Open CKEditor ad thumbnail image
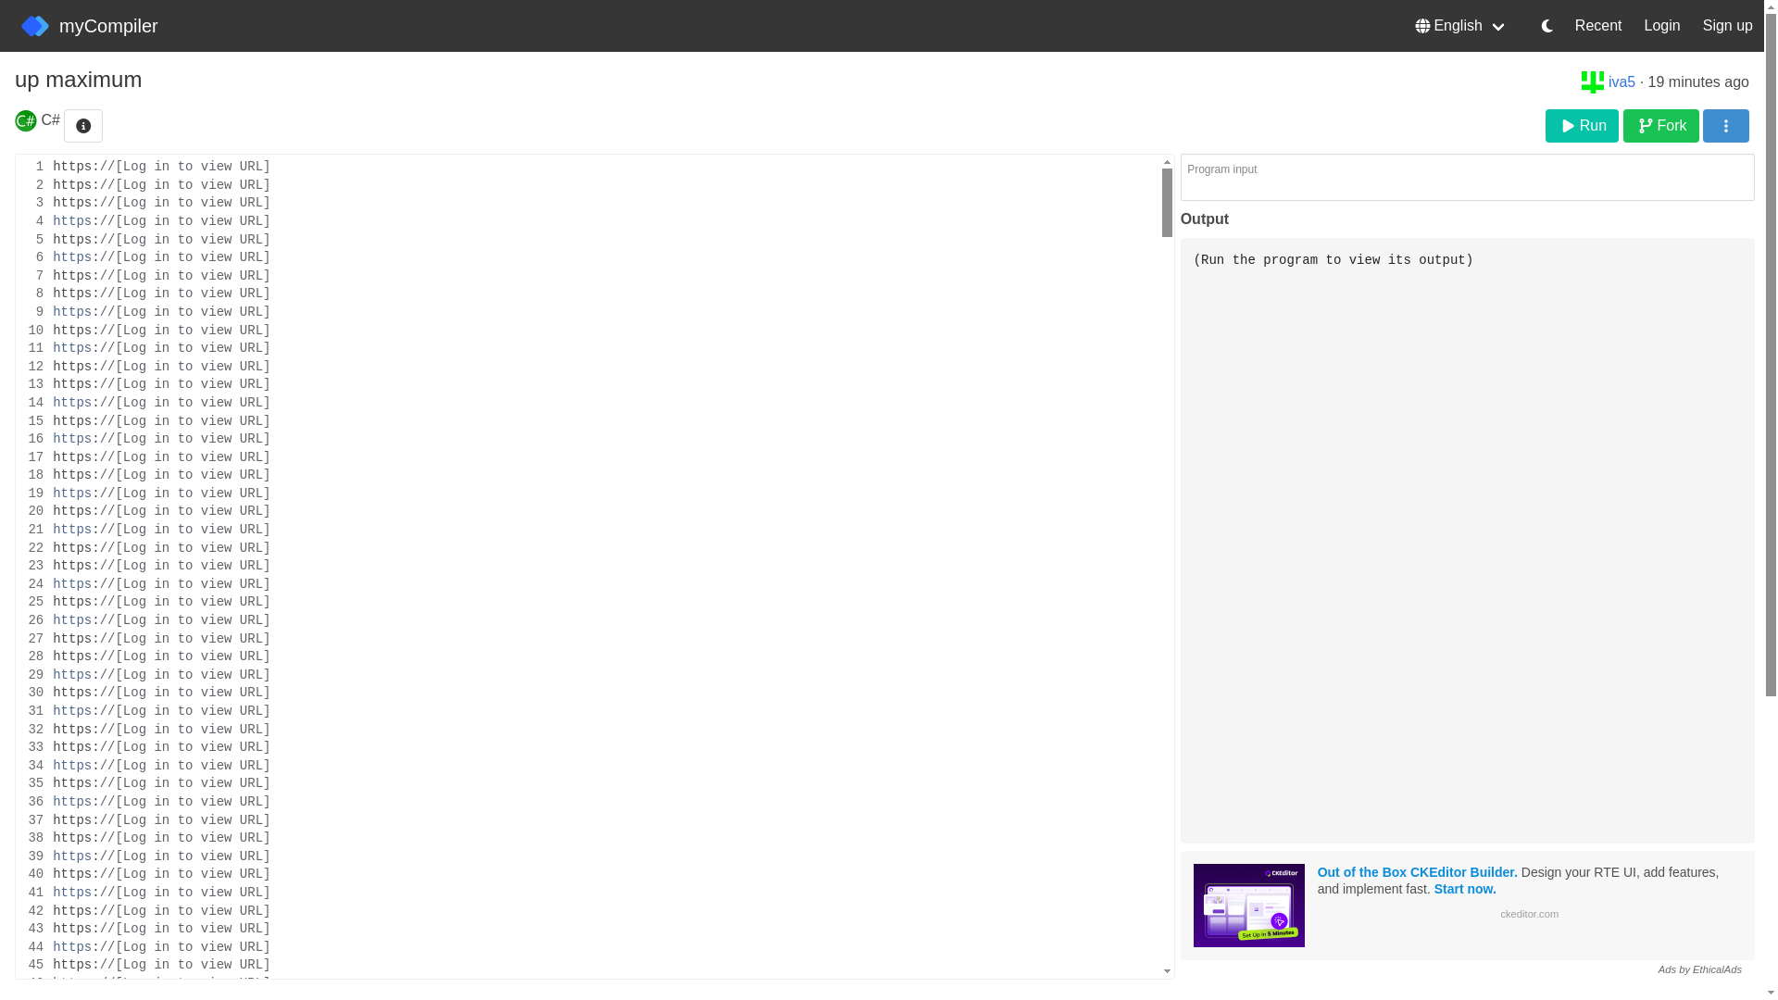Viewport: 1778px width, 1000px height. [1248, 906]
